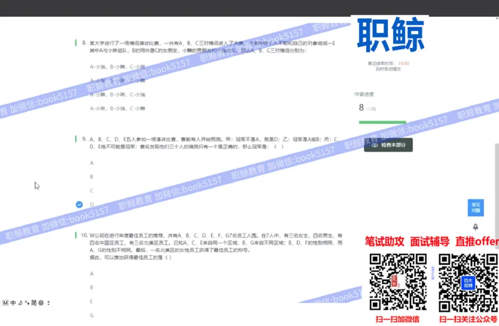
Task: Click the 作答进度 label
Action: point(364,95)
